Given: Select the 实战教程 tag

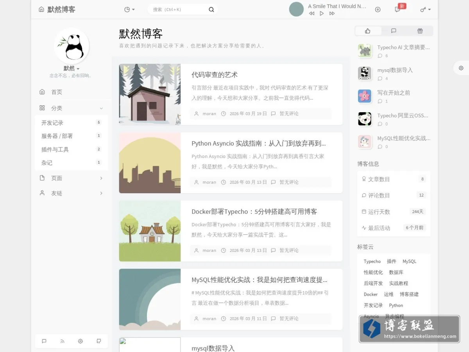Looking at the screenshot, I should pyautogui.click(x=398, y=283).
